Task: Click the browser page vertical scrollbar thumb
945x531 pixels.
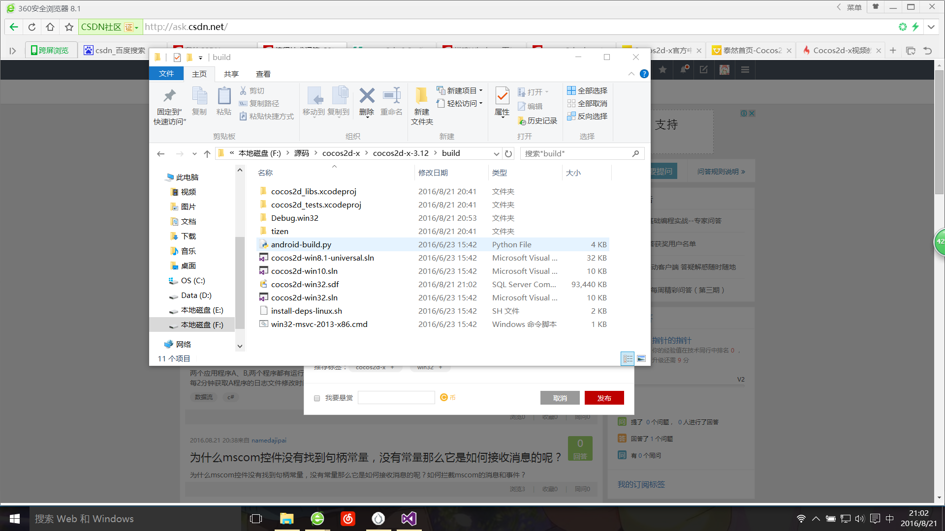Action: (939, 133)
